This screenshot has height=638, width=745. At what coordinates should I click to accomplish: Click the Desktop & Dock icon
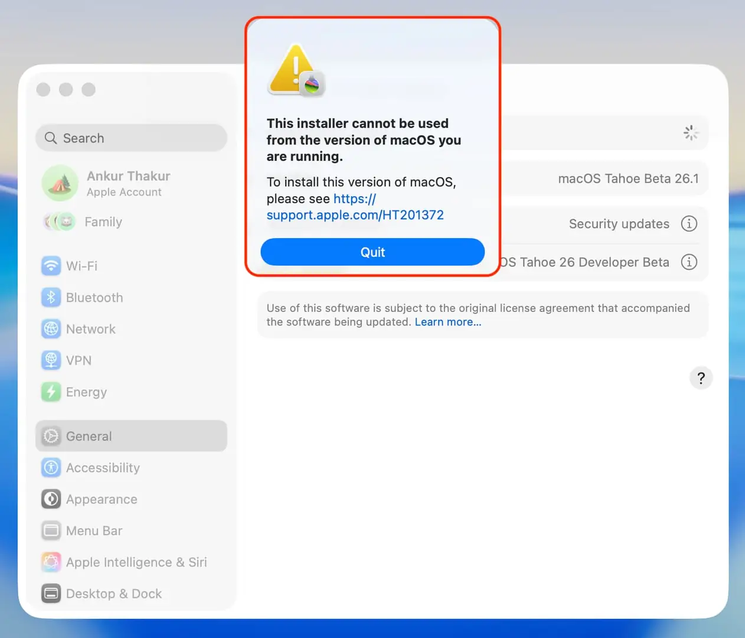pos(51,594)
